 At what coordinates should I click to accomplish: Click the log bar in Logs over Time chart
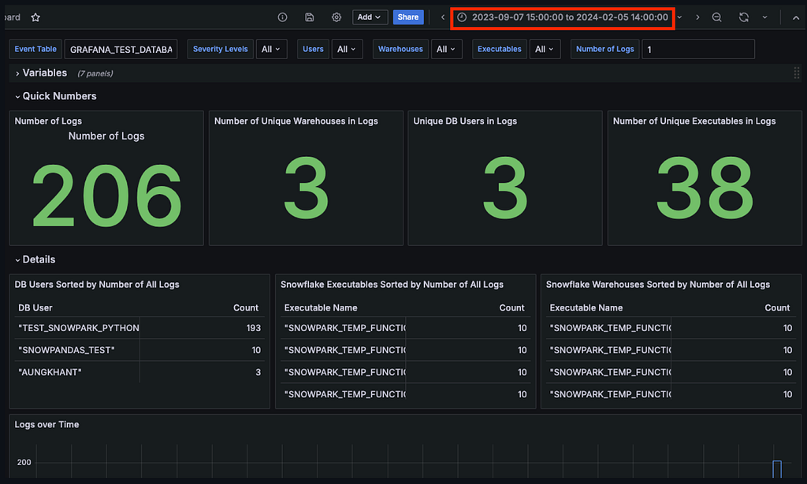[777, 469]
